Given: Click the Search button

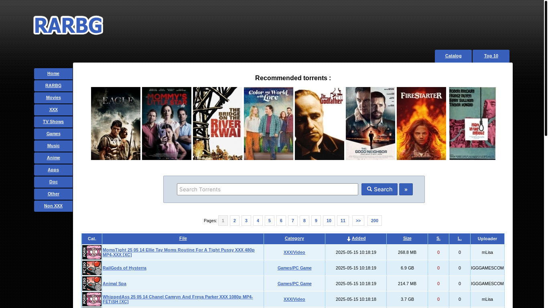Looking at the screenshot, I should click(380, 189).
